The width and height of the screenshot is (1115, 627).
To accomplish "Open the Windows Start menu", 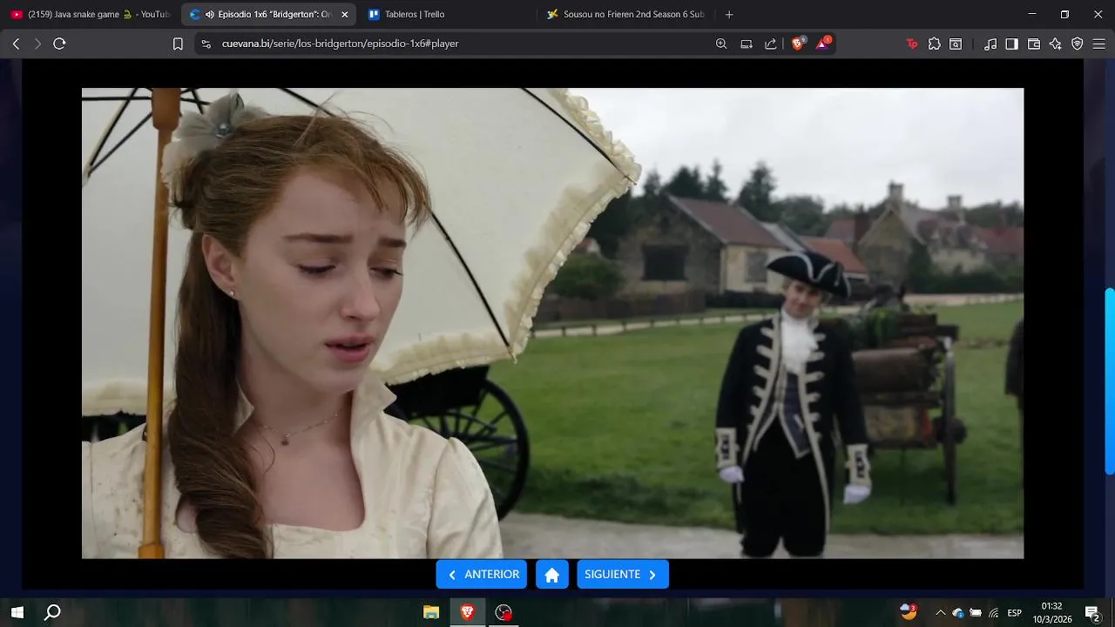I will 17,612.
